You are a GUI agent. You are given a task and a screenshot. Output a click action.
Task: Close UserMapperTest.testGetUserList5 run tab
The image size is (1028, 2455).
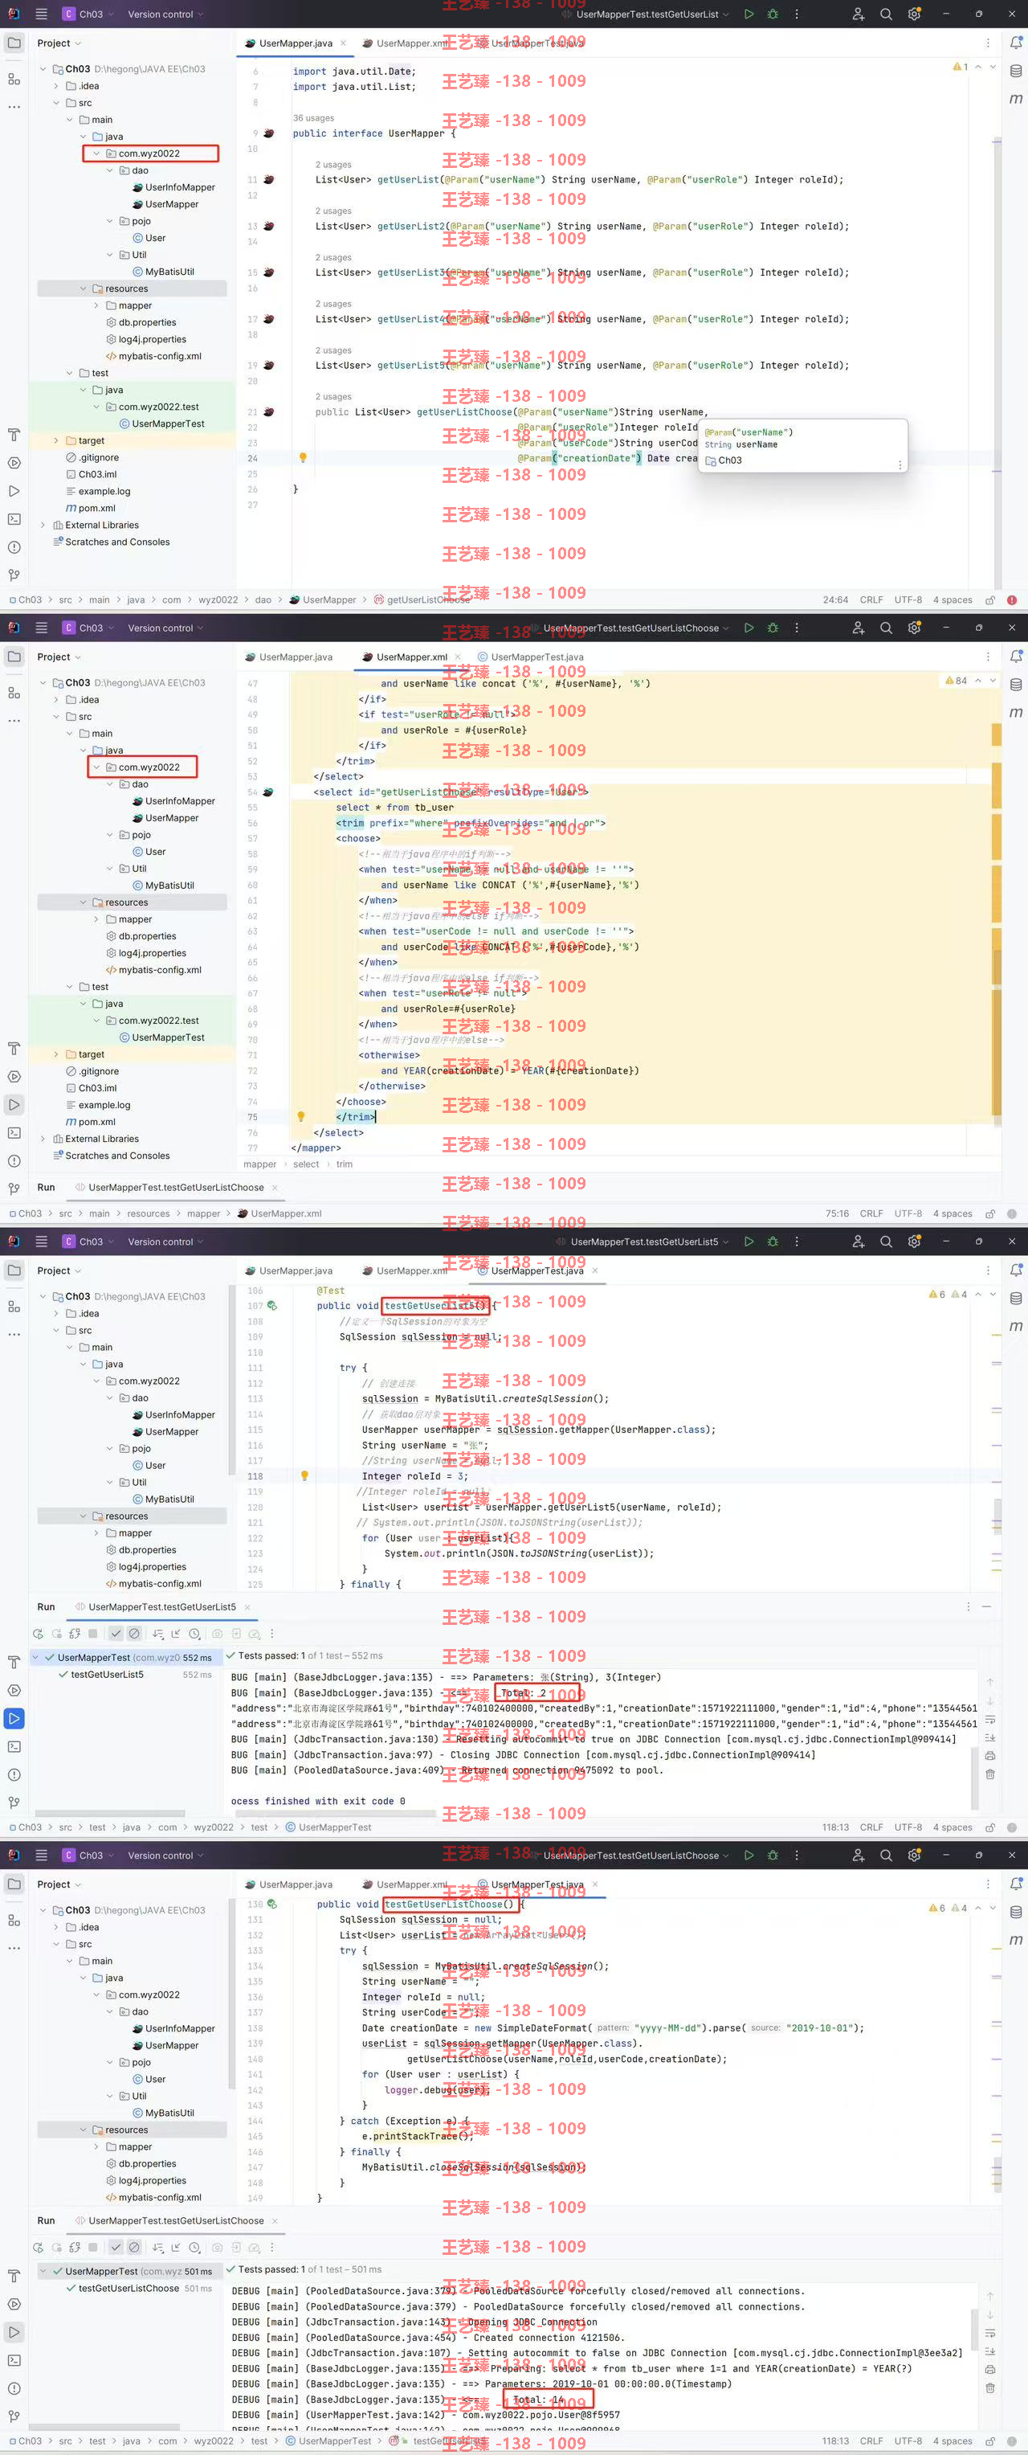[x=247, y=1607]
